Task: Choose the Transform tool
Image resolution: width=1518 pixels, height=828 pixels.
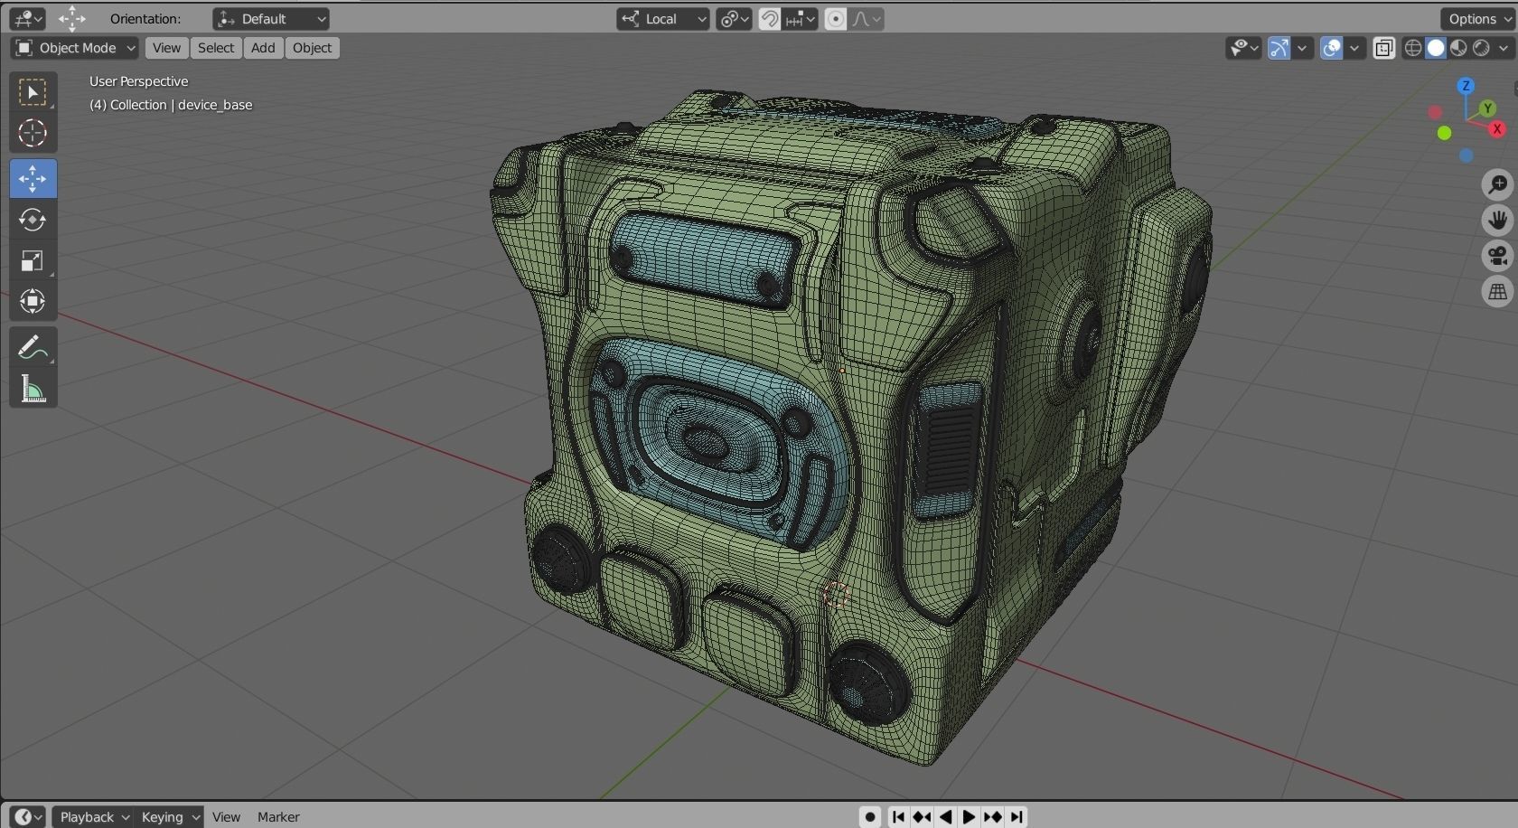Action: pyautogui.click(x=33, y=302)
